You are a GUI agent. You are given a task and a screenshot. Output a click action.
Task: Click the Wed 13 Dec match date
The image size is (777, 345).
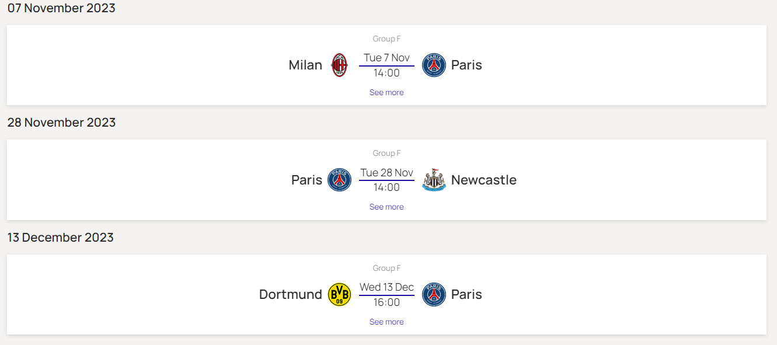coord(386,287)
